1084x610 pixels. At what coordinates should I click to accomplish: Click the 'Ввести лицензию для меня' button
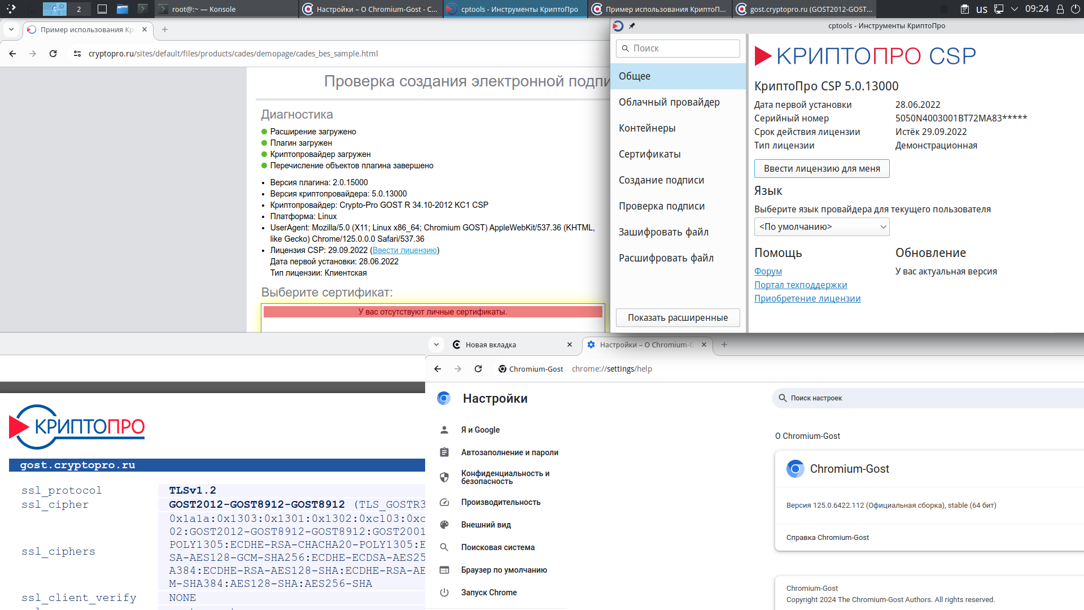click(x=821, y=168)
